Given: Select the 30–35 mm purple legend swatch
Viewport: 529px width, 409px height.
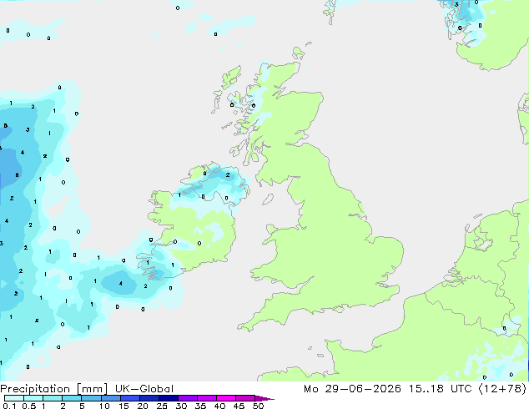Looking at the screenshot, I should (188, 398).
